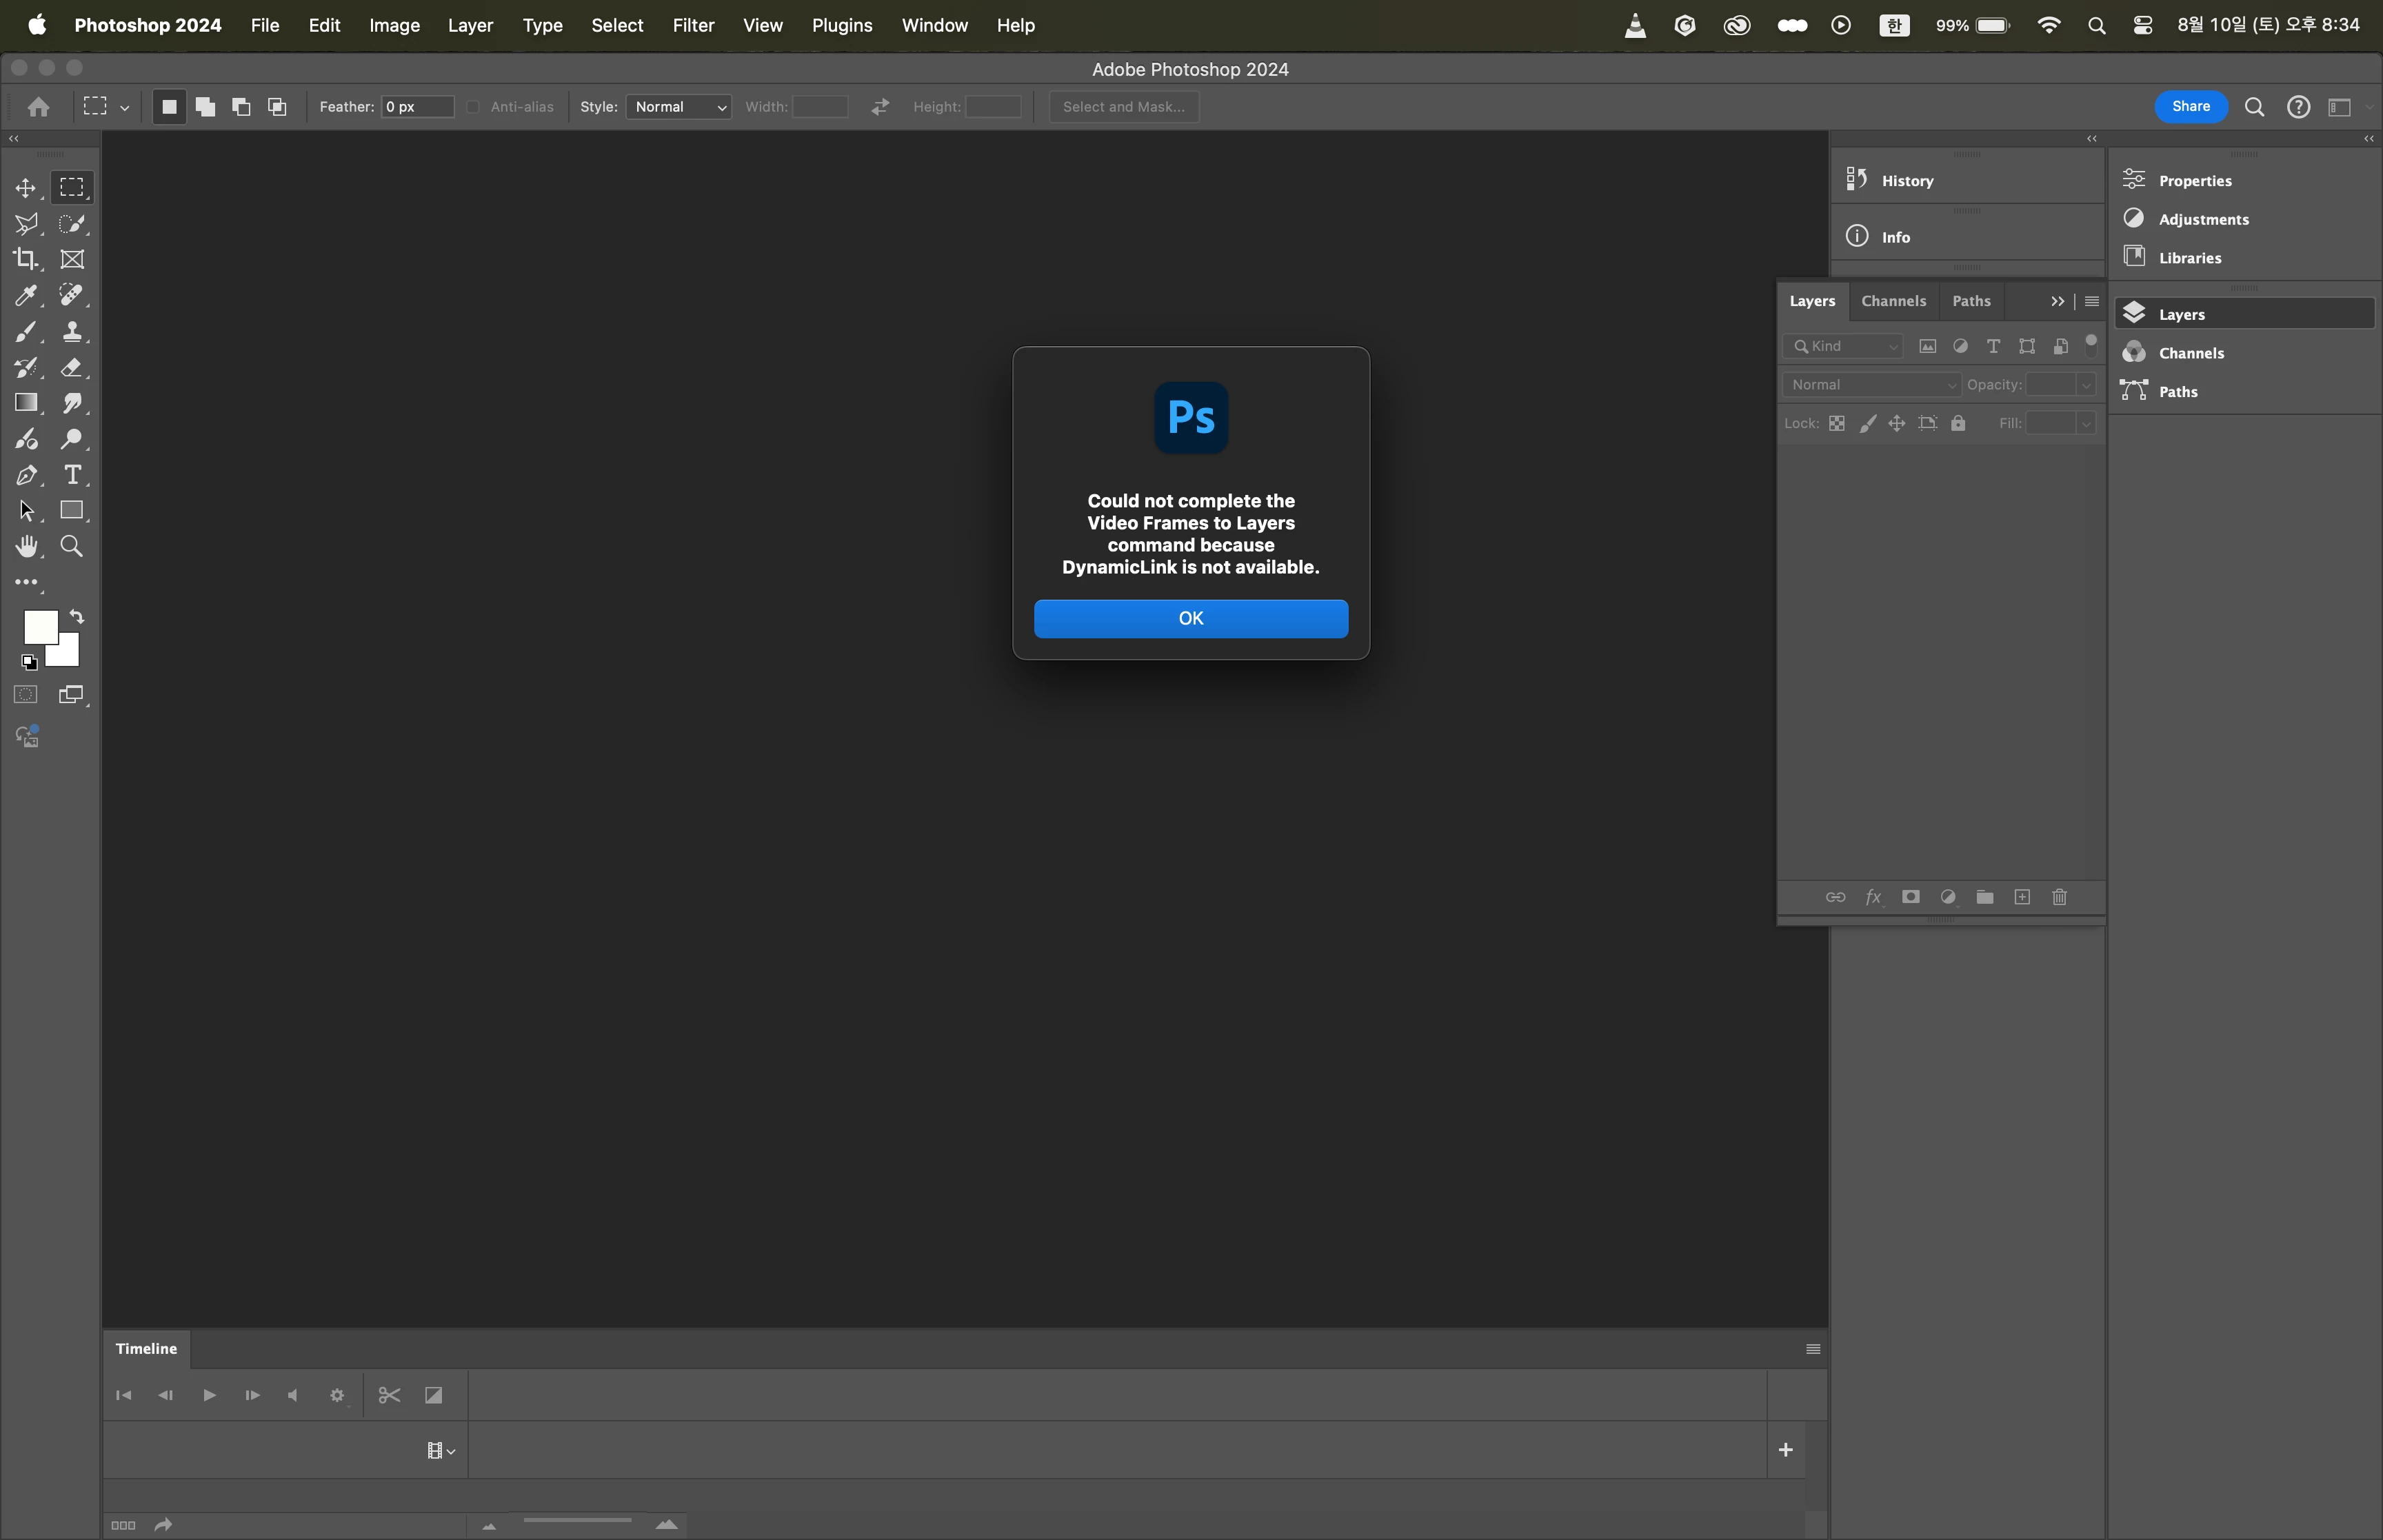
Task: Click the Zoom tool icon
Action: 72,546
